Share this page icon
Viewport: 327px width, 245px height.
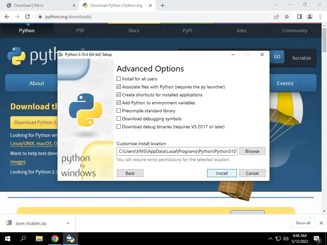[x=277, y=17]
